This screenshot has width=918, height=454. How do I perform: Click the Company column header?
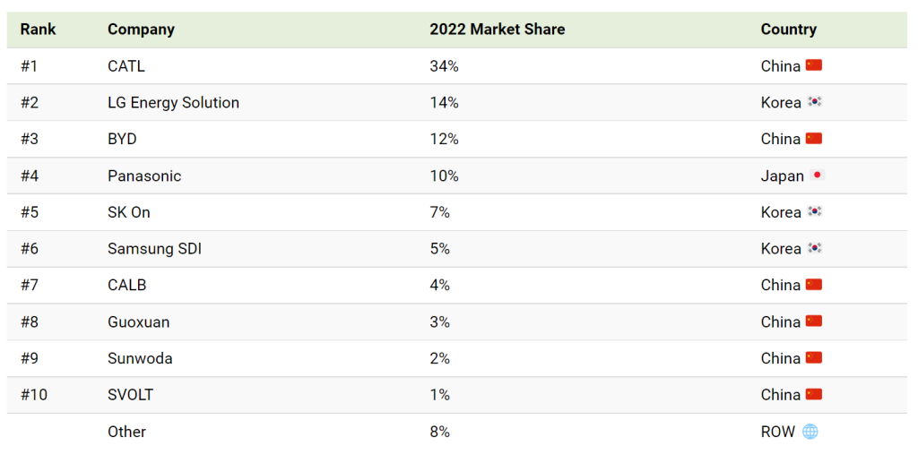click(141, 30)
